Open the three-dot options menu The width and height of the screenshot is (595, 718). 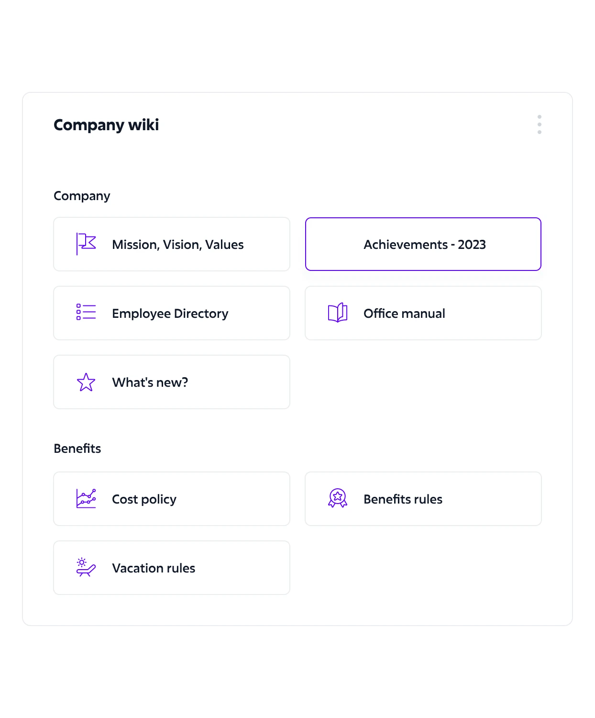click(x=539, y=124)
